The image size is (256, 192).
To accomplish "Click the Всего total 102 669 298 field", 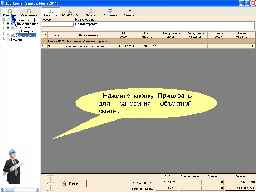I will (240, 182).
